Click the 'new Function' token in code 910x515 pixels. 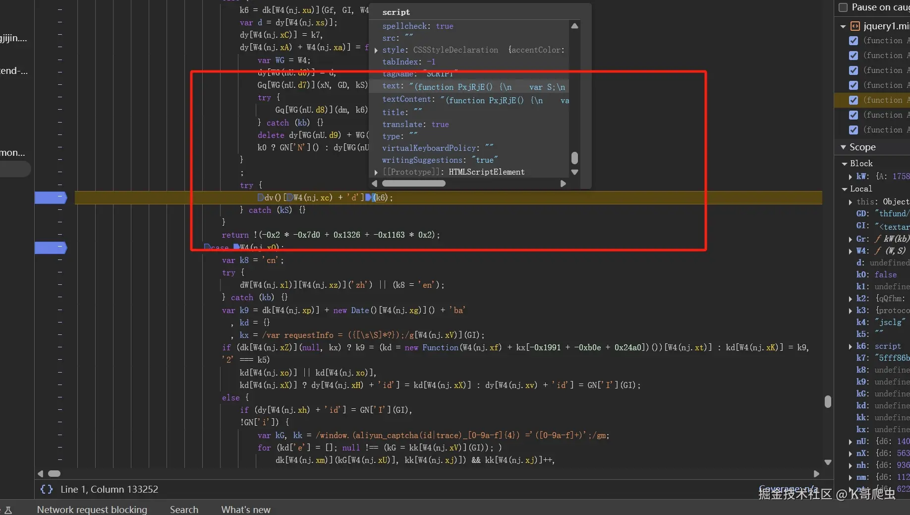(x=431, y=348)
